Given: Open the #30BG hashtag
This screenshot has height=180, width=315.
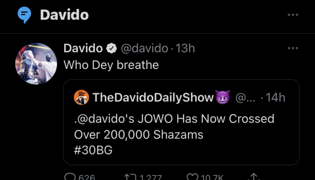Looking at the screenshot, I should point(93,151).
